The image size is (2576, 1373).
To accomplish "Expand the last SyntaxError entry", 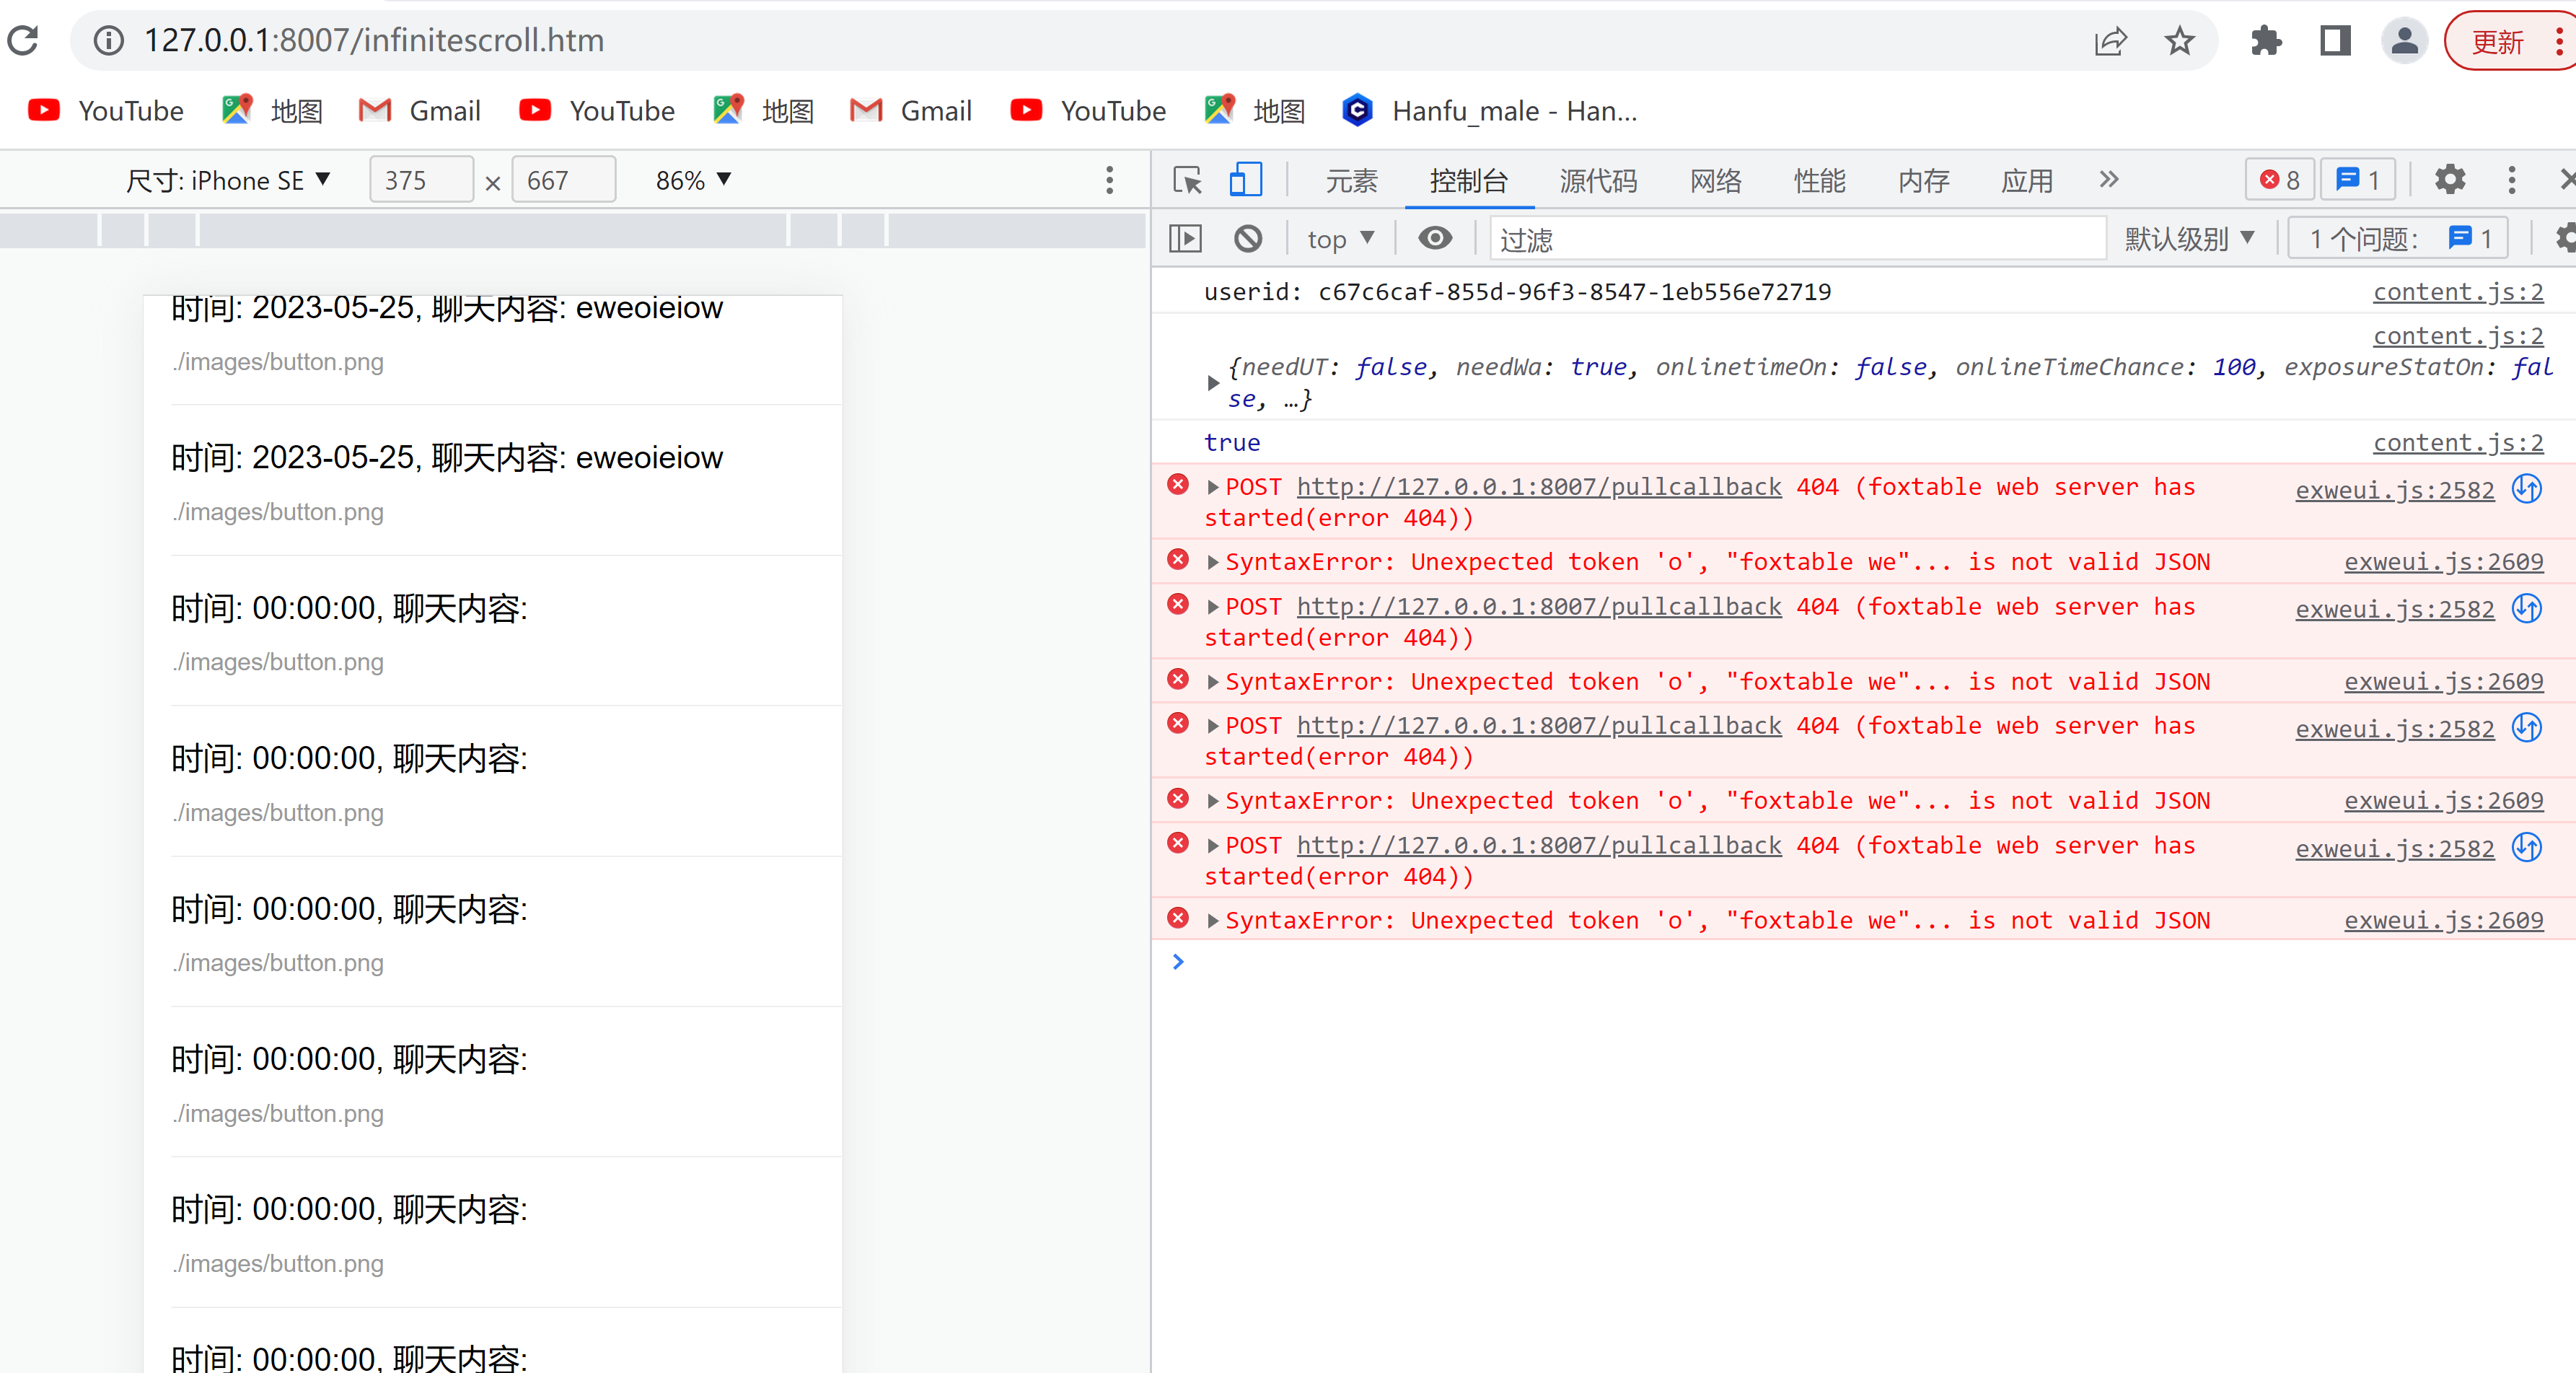I will coord(1212,921).
